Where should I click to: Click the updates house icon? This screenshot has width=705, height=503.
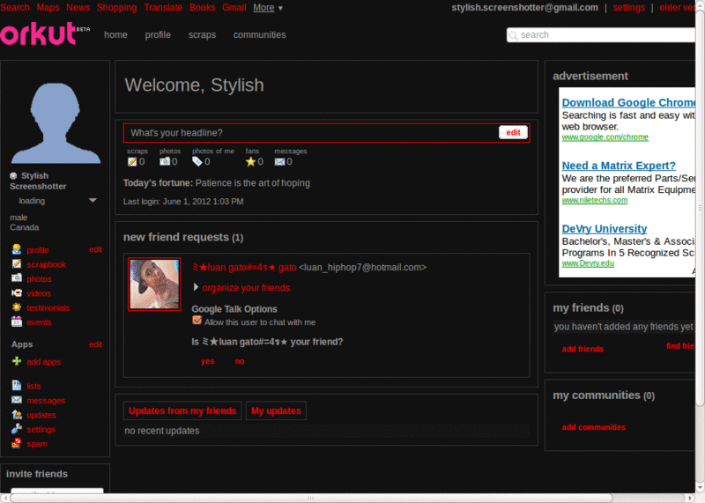[x=17, y=414]
